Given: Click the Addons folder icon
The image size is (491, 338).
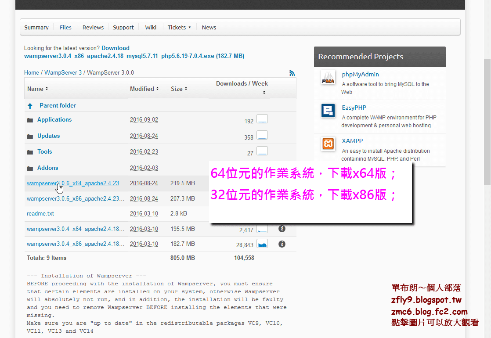Looking at the screenshot, I should pyautogui.click(x=30, y=169).
